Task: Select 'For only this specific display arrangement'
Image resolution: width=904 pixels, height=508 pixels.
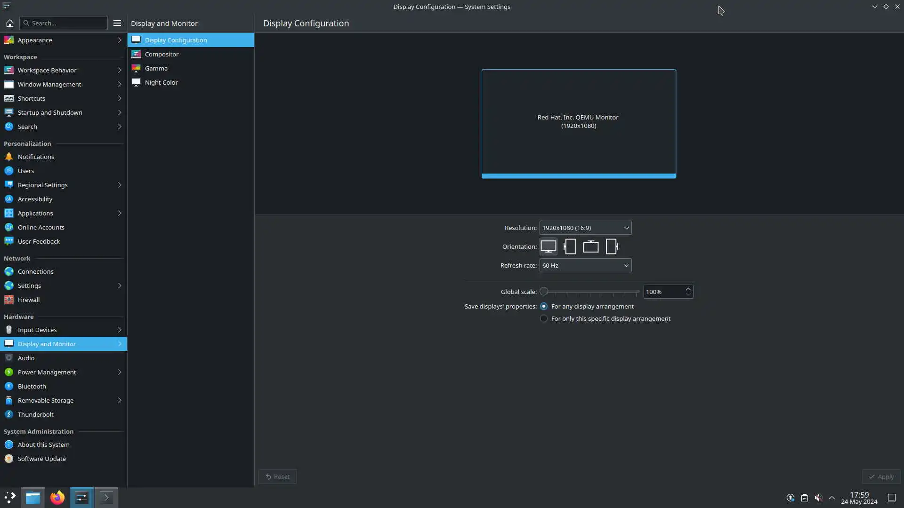Action: (544, 318)
